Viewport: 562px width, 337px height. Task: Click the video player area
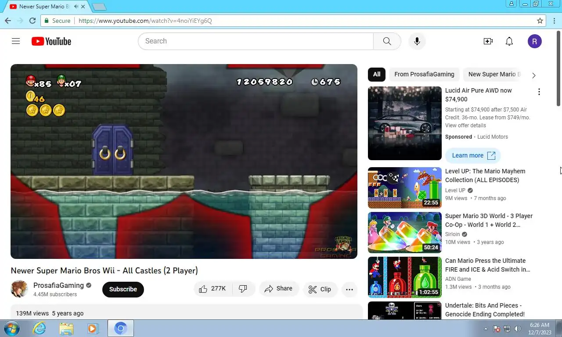[x=184, y=161]
